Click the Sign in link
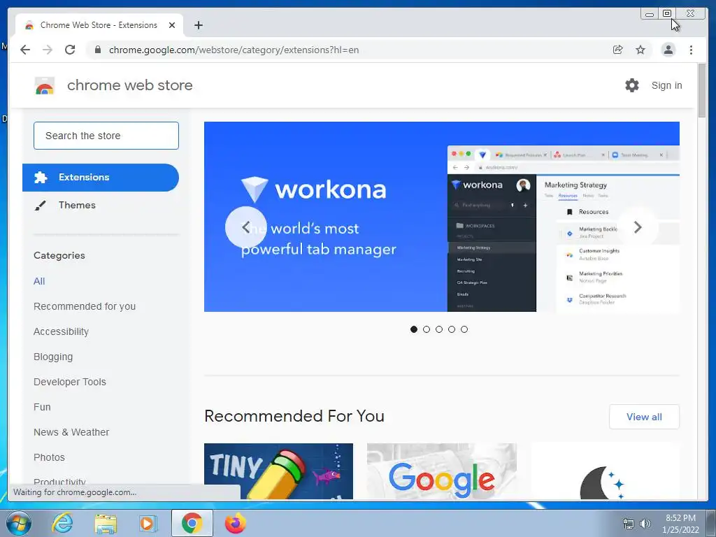 point(666,85)
